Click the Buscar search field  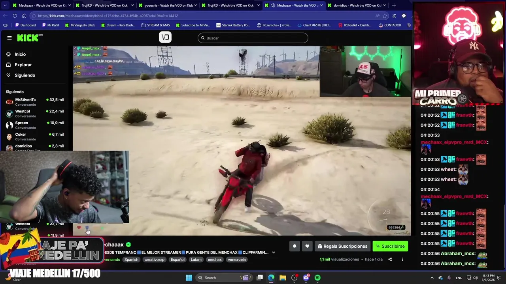click(253, 38)
